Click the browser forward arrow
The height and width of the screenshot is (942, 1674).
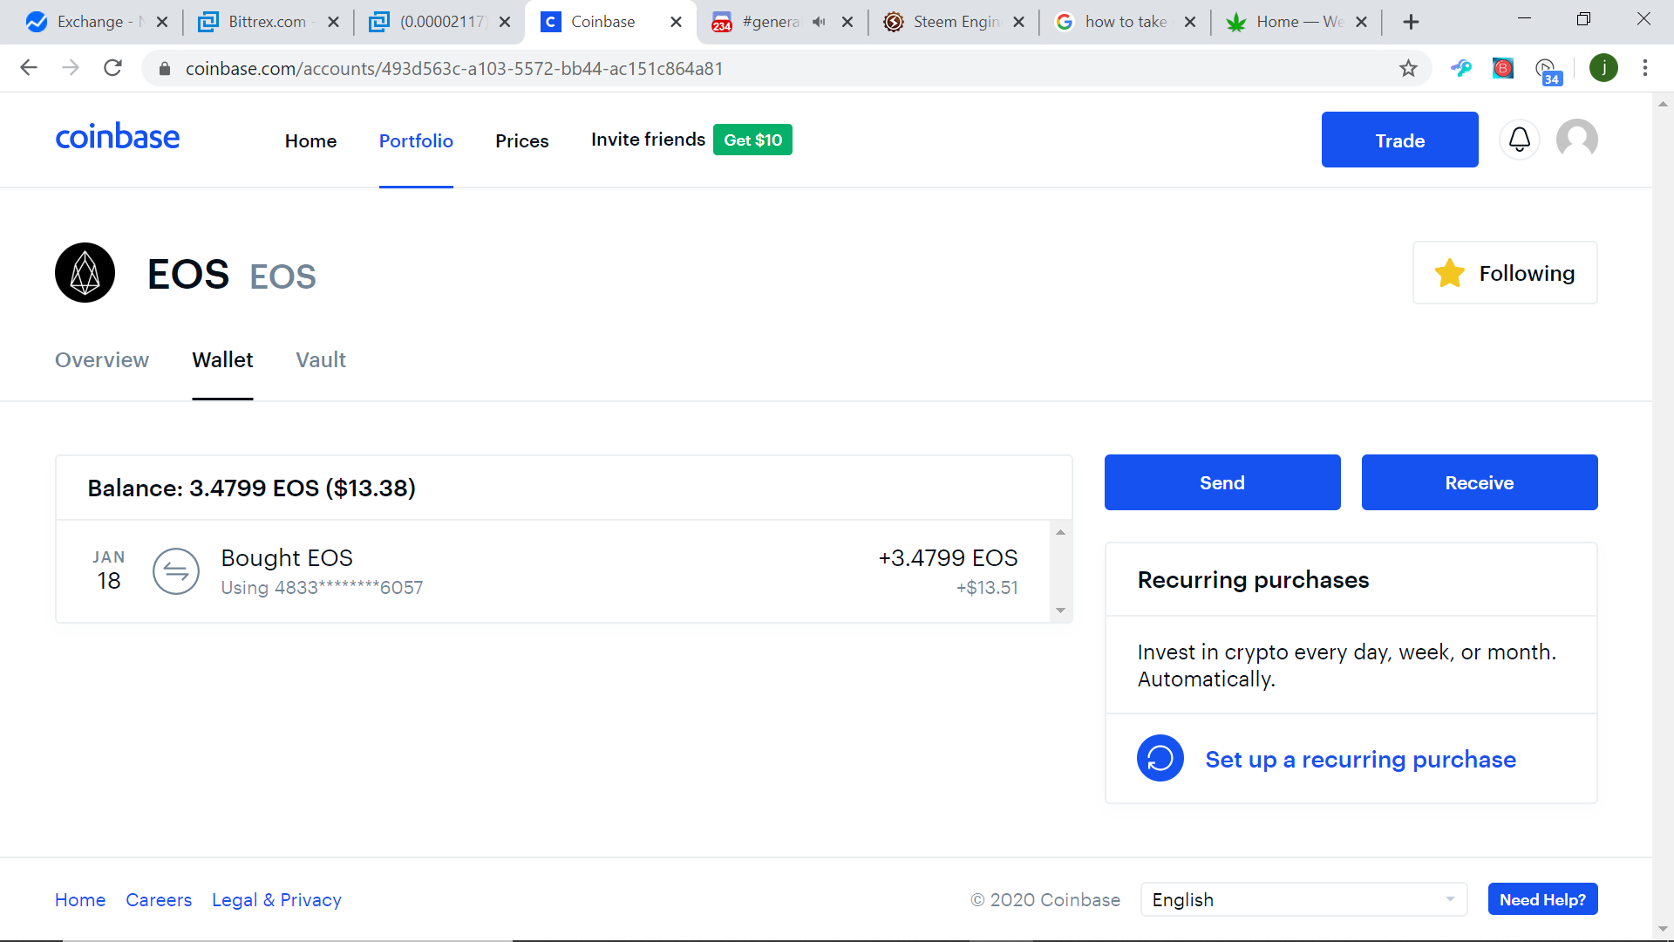pos(71,68)
